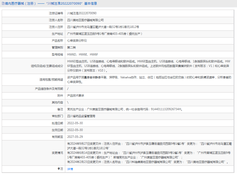
Task: Click the paragraph starting with HW6D型由主机
Action: (x=149, y=66)
